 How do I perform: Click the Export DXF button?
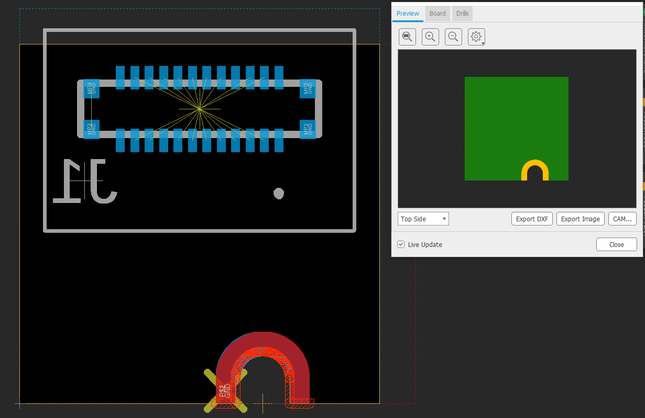click(x=531, y=219)
